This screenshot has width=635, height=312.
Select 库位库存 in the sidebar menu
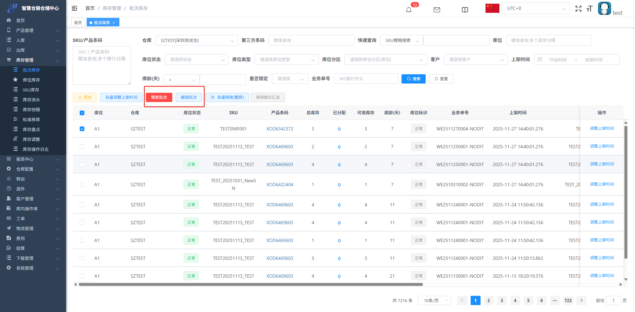coord(31,80)
